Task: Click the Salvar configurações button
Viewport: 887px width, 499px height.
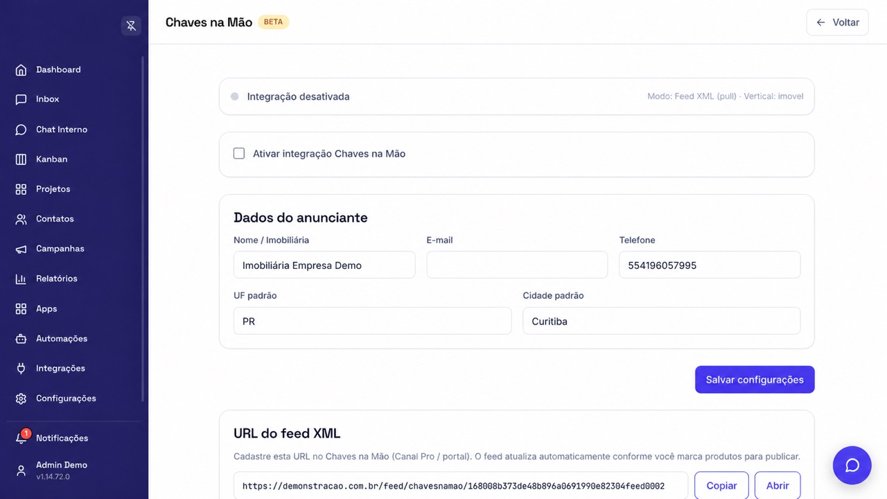Action: click(755, 380)
